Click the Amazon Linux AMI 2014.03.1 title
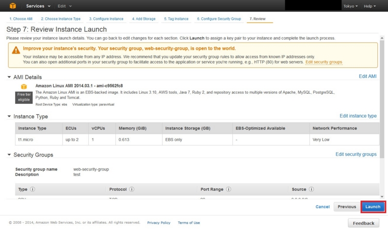 pos(79,86)
